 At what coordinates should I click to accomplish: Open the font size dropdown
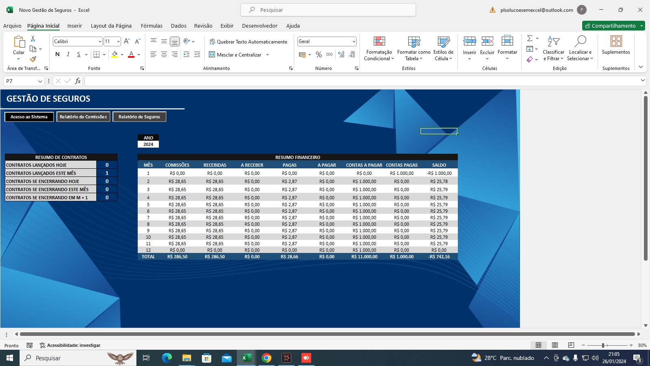pos(118,41)
